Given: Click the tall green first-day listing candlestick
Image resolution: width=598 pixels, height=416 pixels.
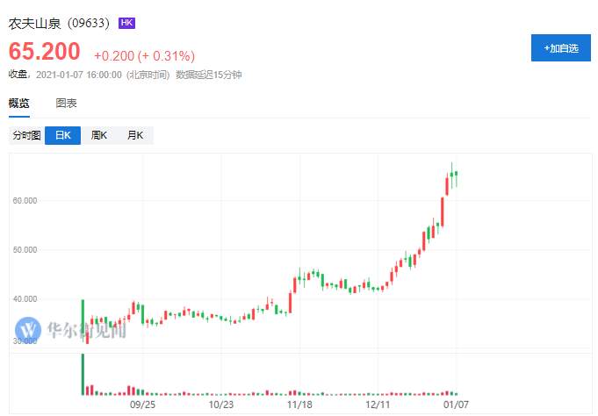Looking at the screenshot, I should 83,319.
